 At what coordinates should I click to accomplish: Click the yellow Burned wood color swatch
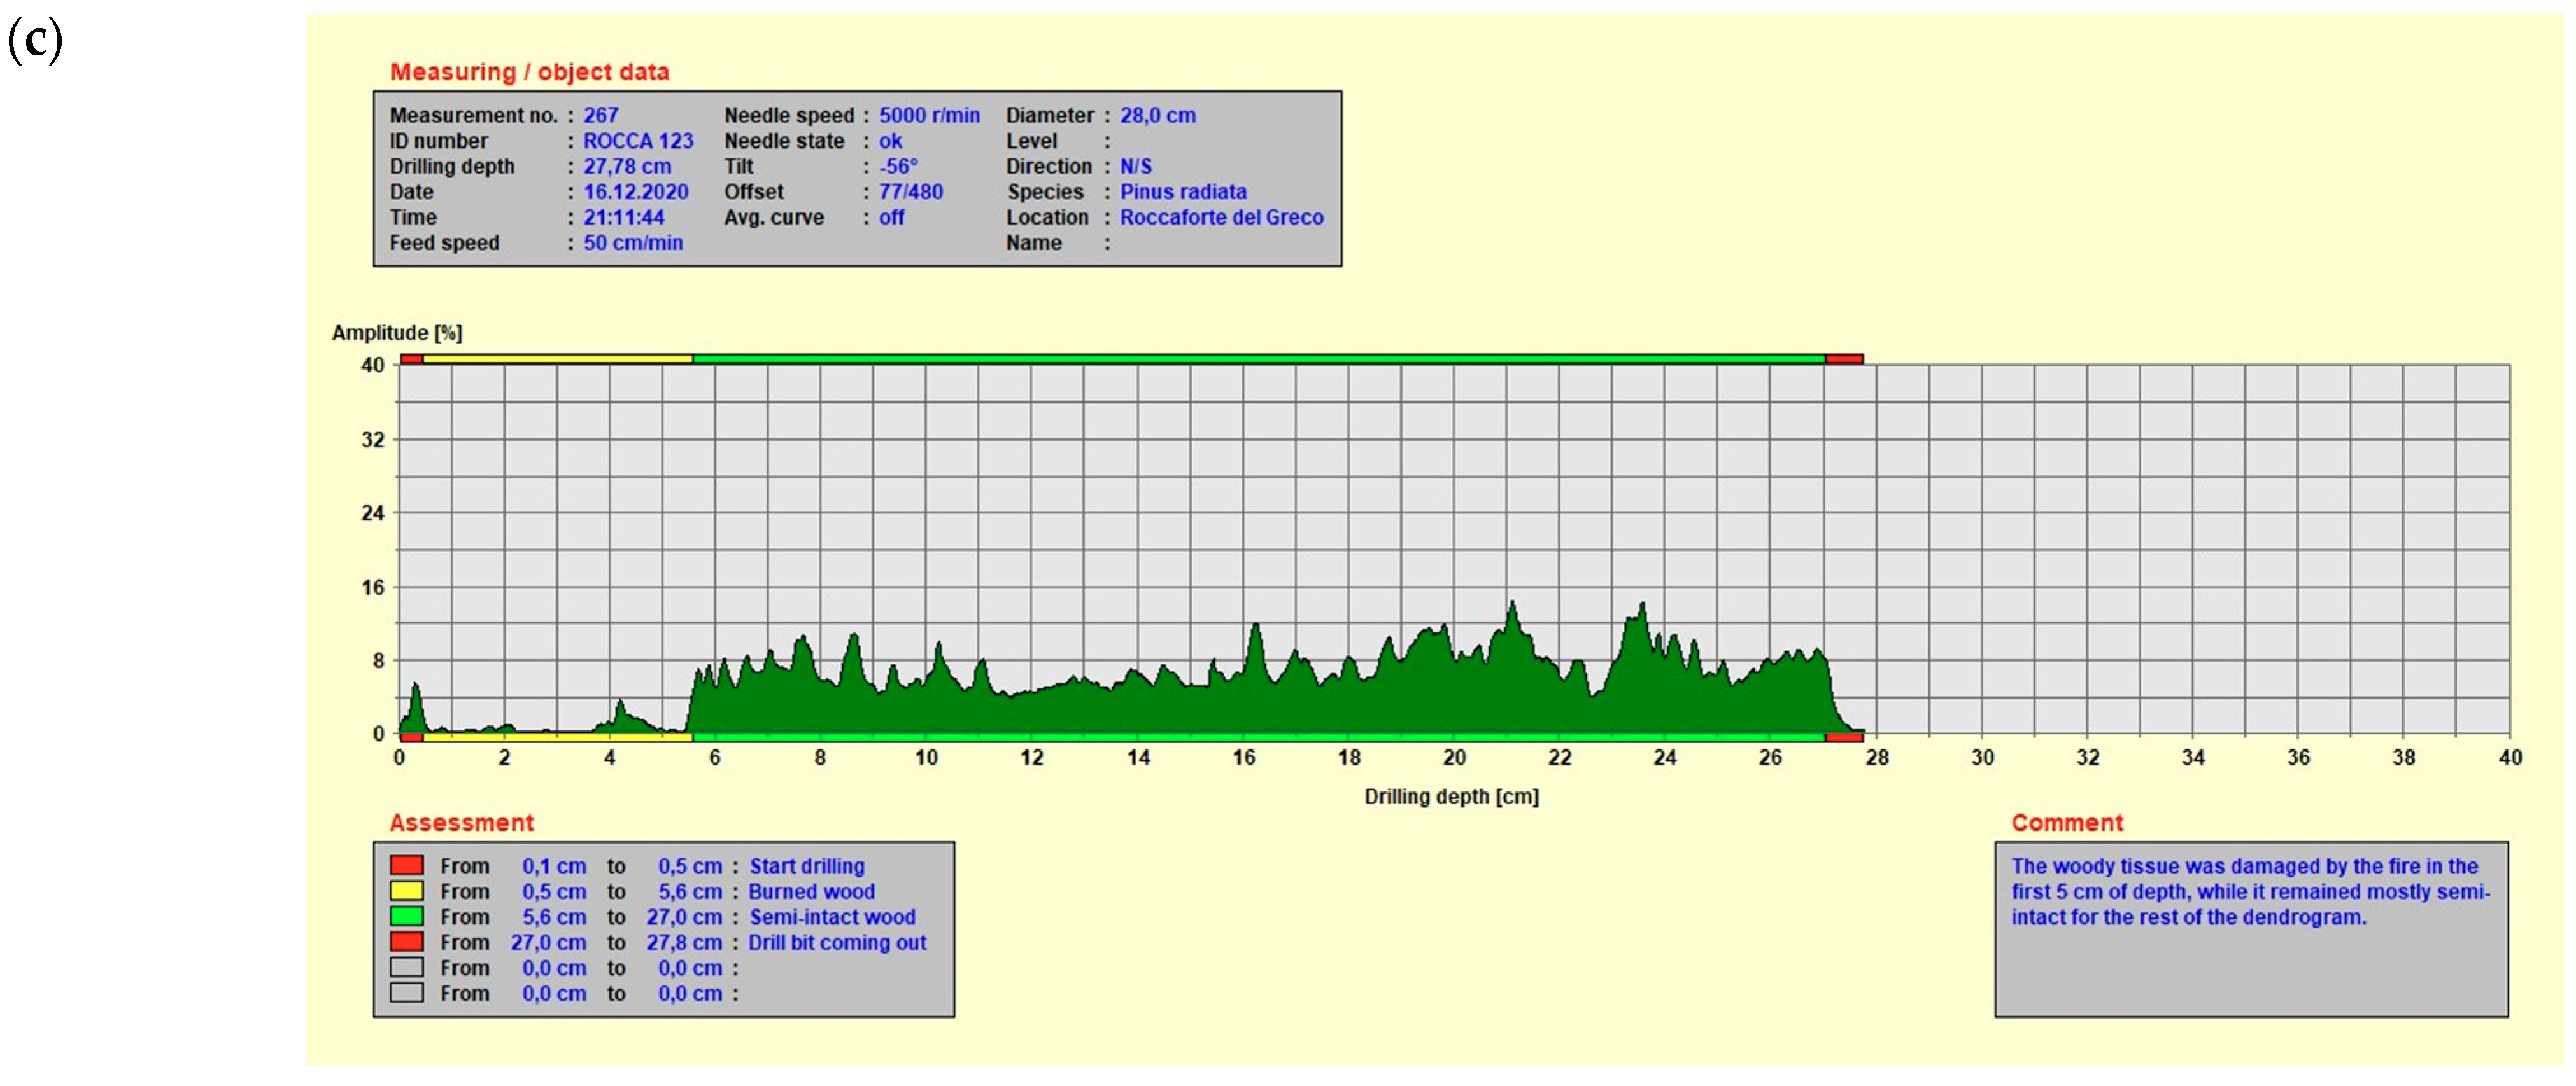click(x=406, y=890)
